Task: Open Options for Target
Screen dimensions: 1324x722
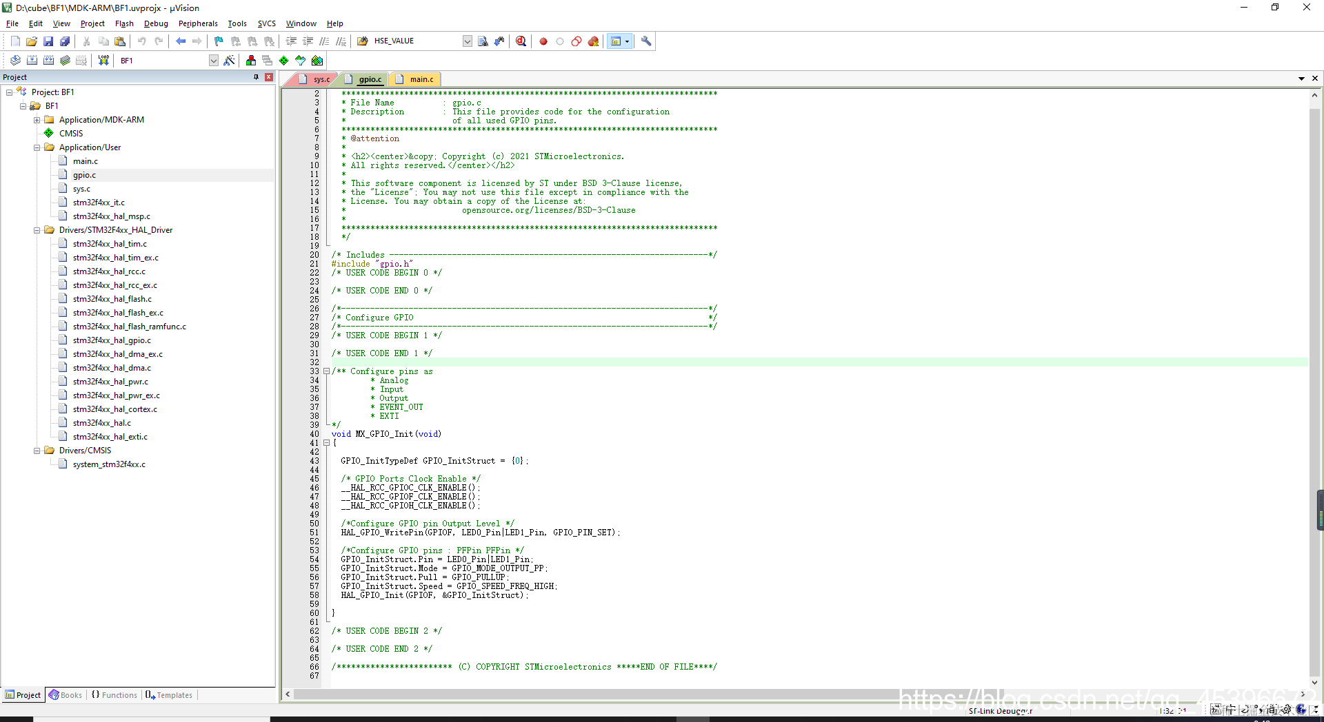Action: [x=229, y=61]
